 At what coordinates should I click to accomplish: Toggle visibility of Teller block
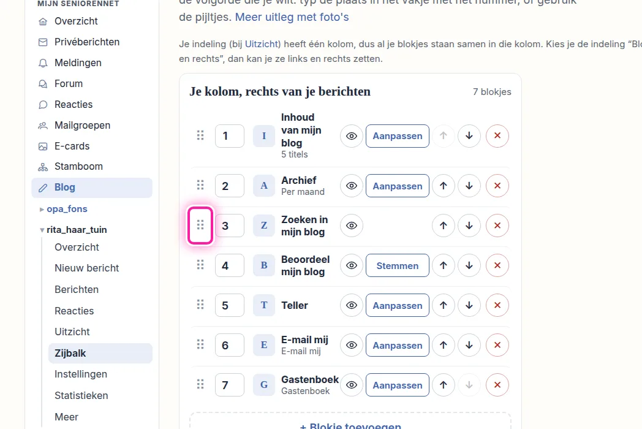pos(352,305)
